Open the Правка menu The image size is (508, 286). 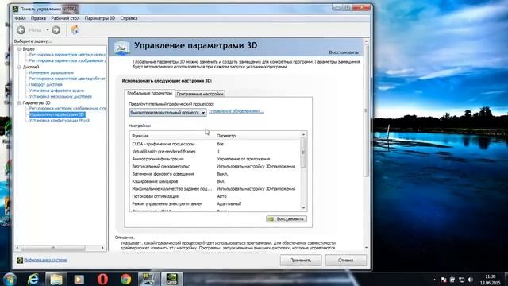39,18
